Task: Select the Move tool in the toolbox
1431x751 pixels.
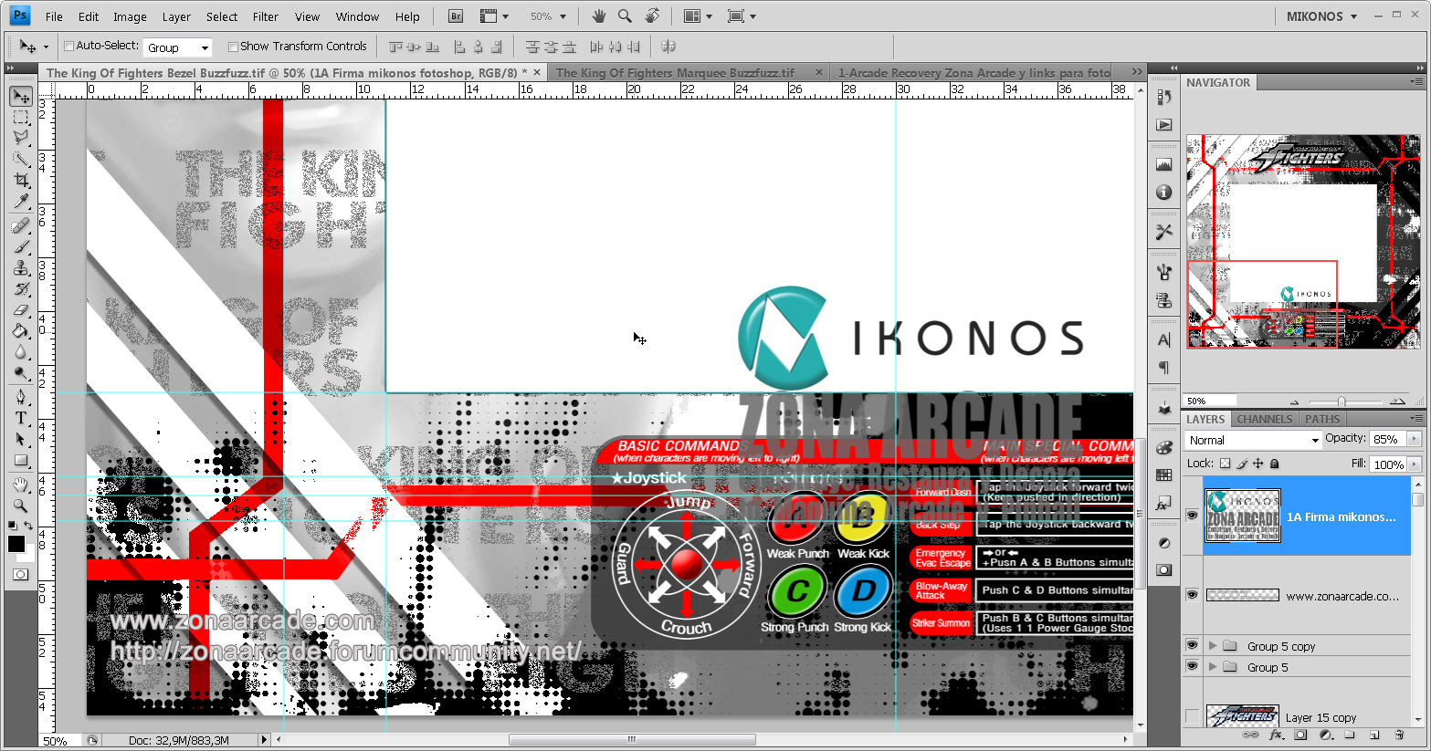Action: [x=21, y=97]
